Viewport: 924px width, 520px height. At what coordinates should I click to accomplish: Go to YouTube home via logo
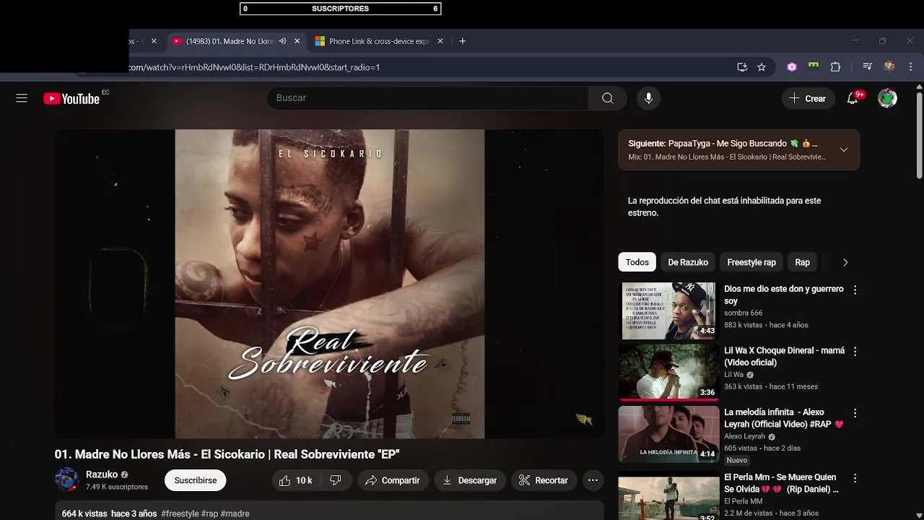click(71, 98)
